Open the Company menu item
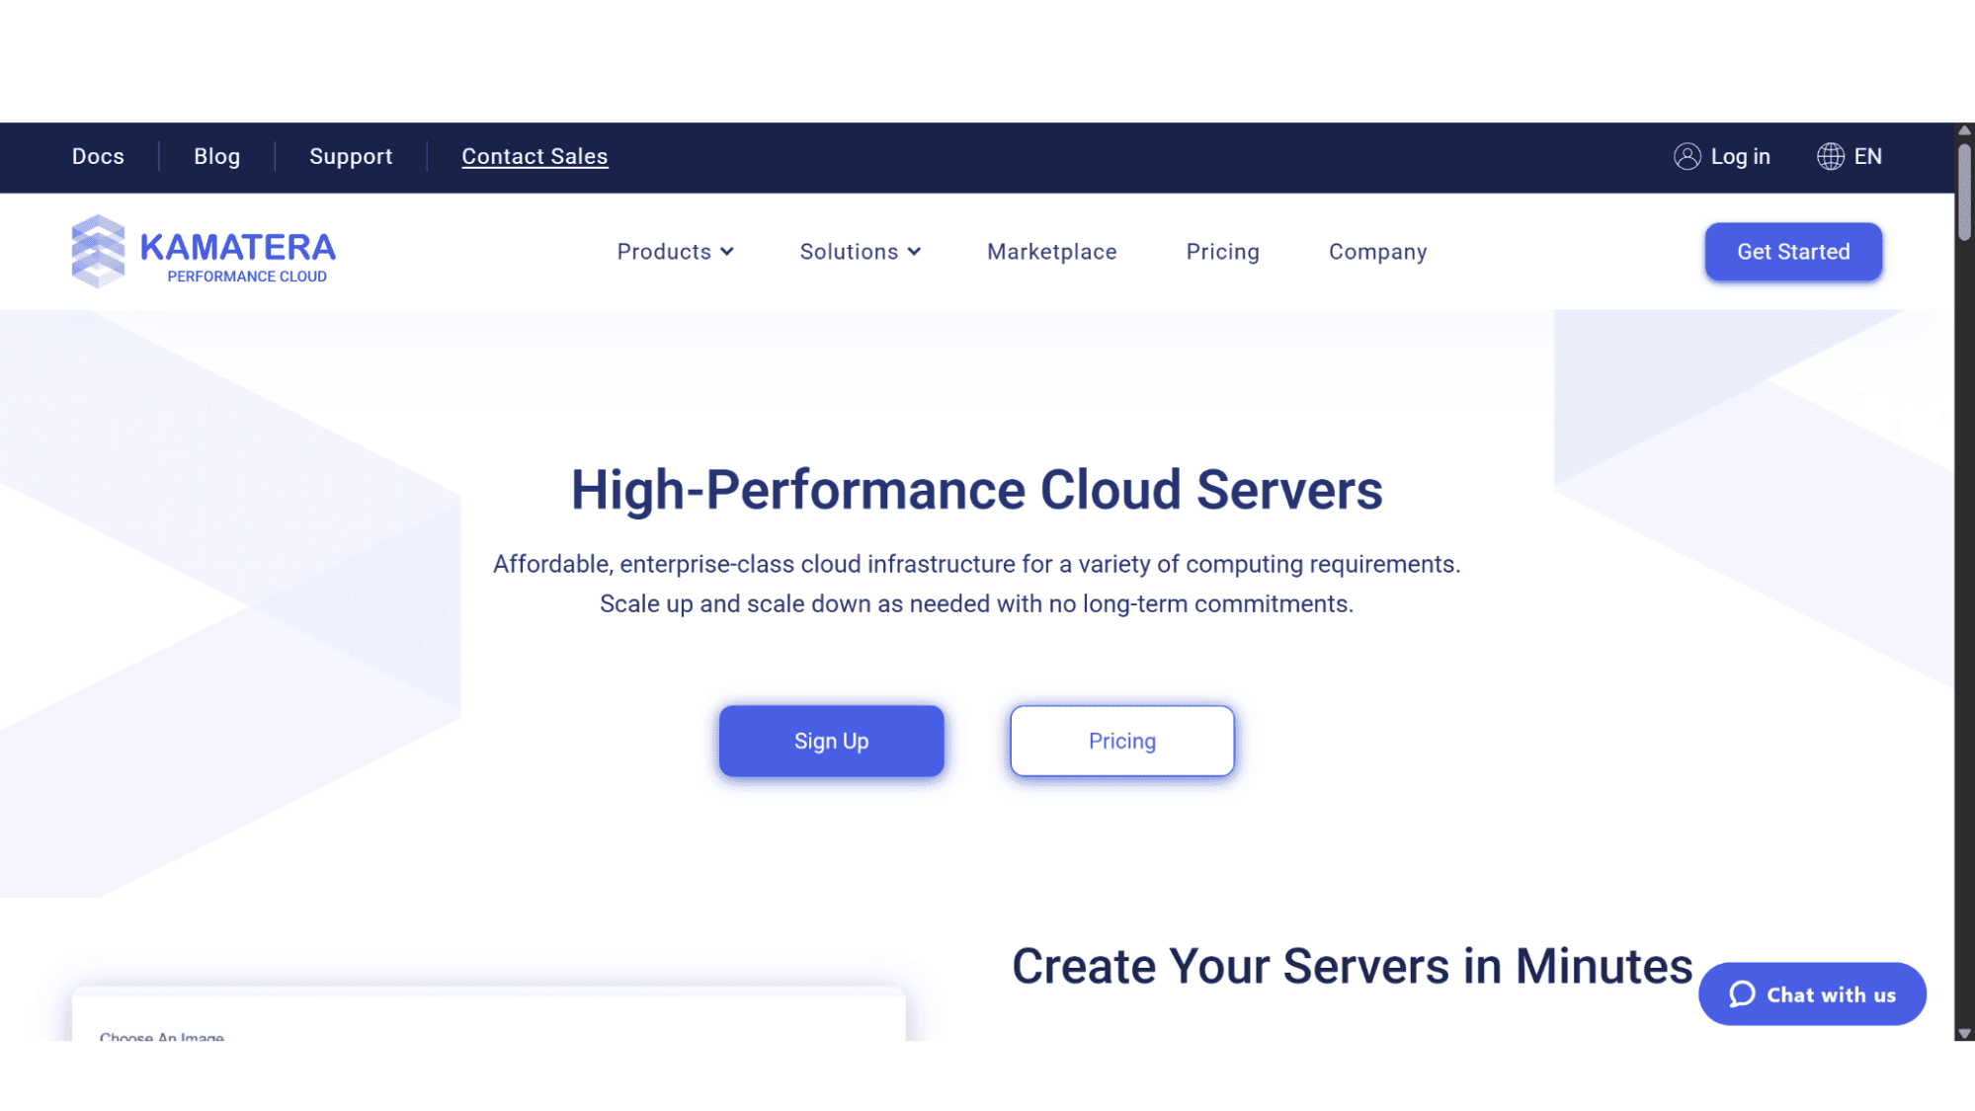Image resolution: width=1975 pixels, height=1111 pixels. (x=1377, y=252)
